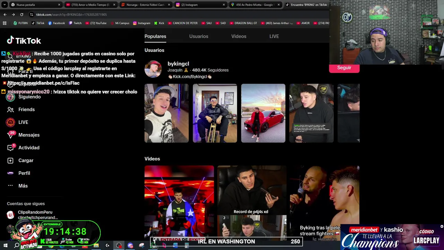Open the DRAGON BALL GT bookmark
This screenshot has width=444, height=250.
click(243, 23)
